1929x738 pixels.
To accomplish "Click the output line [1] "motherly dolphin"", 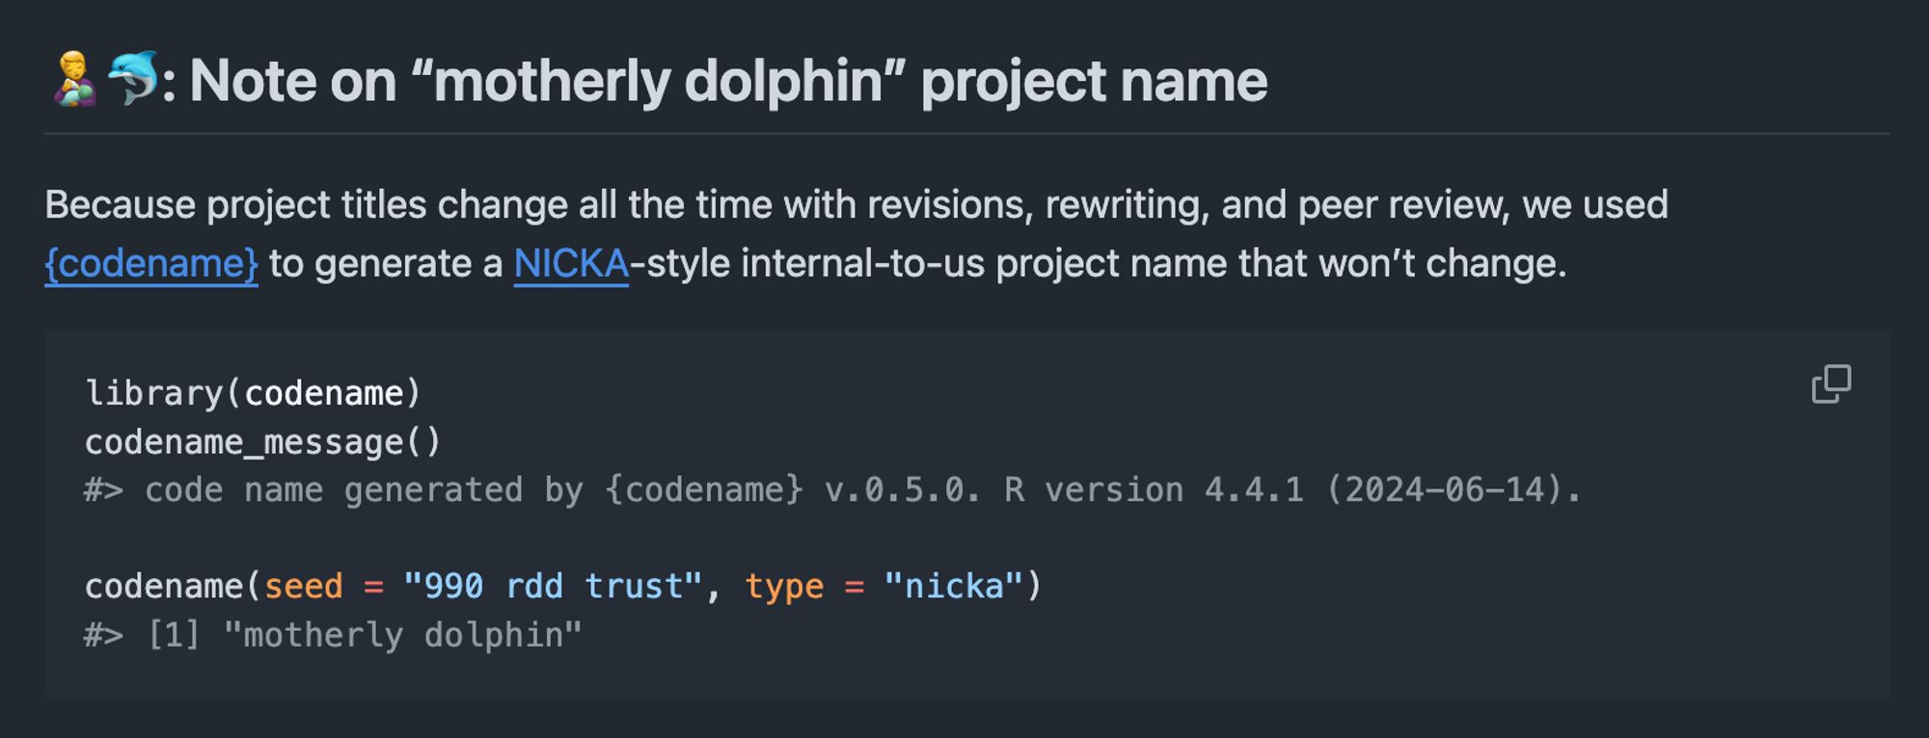I will (x=334, y=635).
